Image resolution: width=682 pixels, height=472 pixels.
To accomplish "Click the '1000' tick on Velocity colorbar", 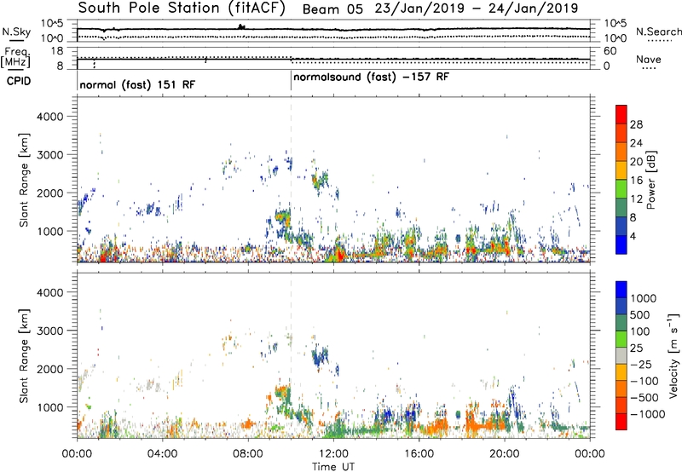I will pos(644,298).
